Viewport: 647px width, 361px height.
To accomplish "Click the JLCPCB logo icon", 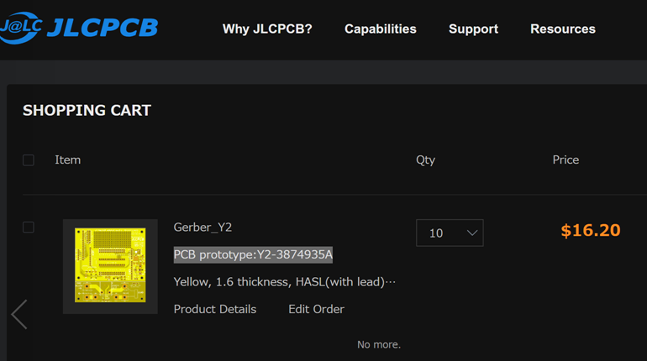I will coord(21,28).
